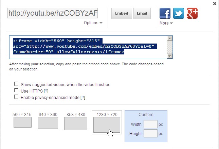Enable Show suggested videos checkbox

(16, 84)
